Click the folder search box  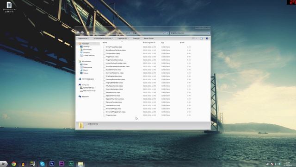tap(190, 33)
